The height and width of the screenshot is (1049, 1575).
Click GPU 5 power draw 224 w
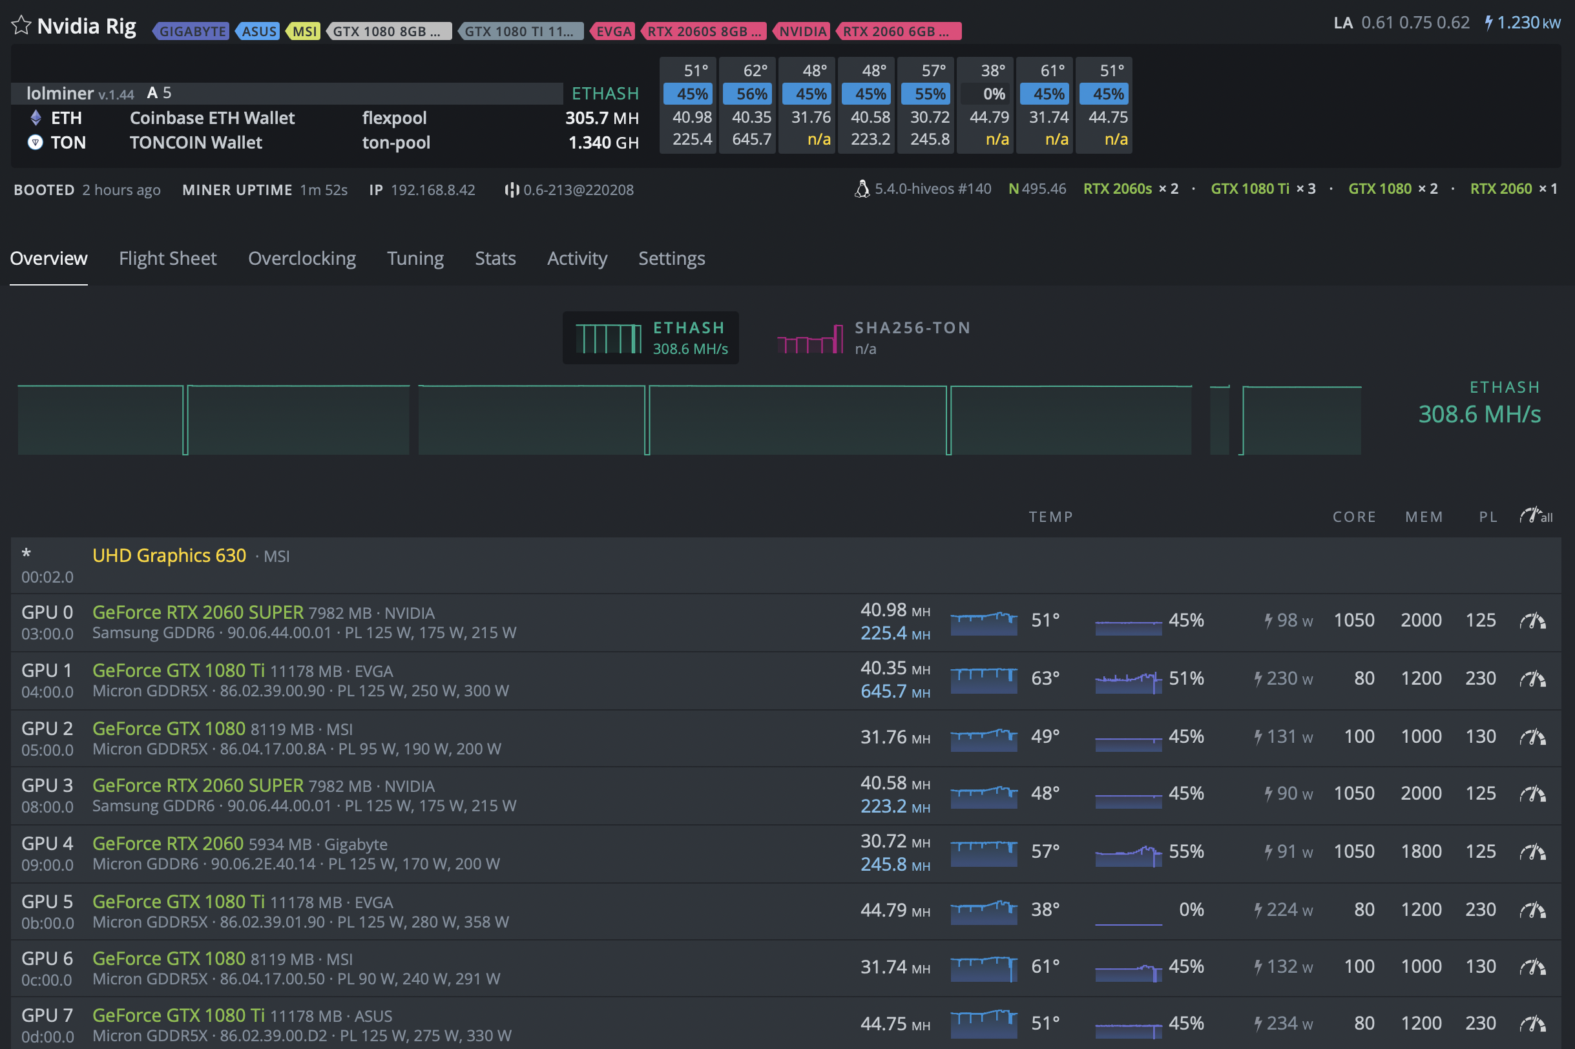[x=1282, y=911]
